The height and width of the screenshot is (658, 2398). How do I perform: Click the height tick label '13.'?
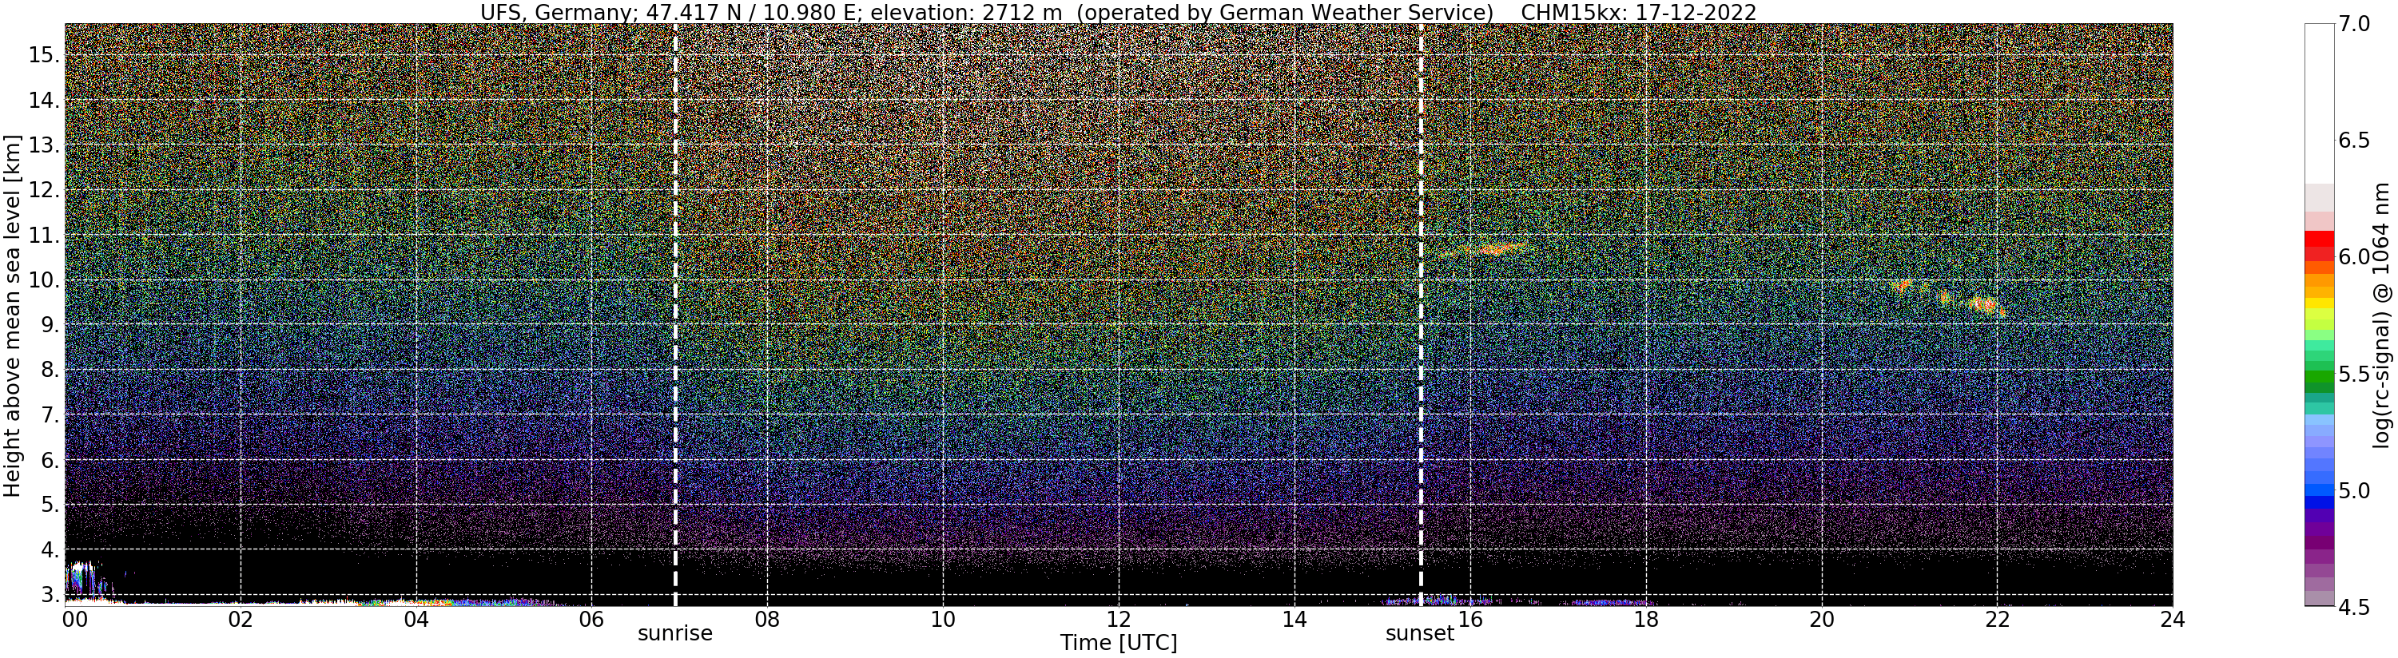pos(44,146)
